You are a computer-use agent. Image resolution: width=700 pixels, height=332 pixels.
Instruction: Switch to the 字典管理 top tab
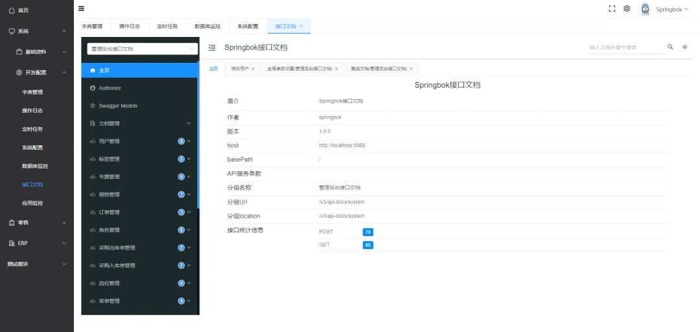[92, 27]
